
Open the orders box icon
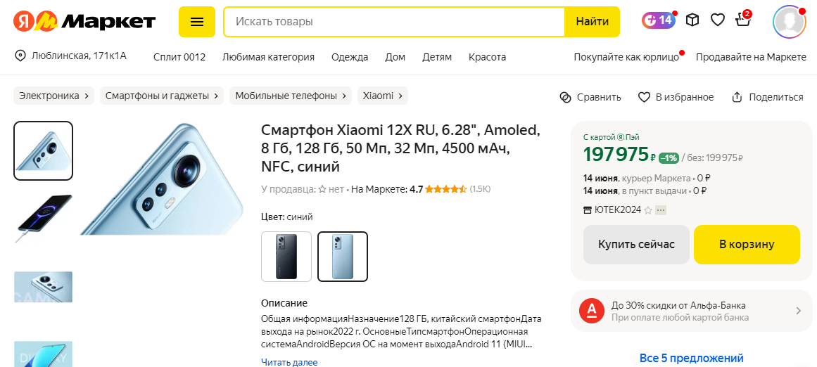click(692, 20)
